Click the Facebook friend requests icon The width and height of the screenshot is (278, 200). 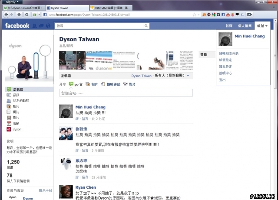pyautogui.click(x=35, y=26)
